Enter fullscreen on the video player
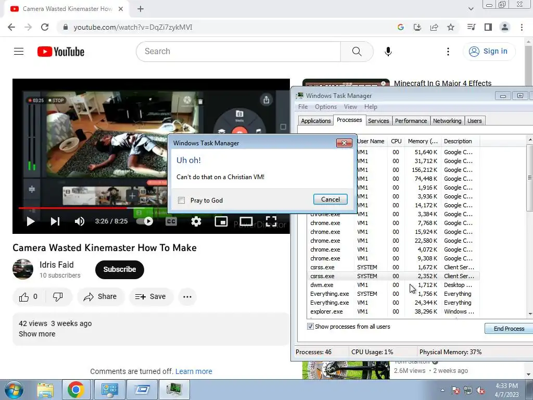 pyautogui.click(x=271, y=221)
